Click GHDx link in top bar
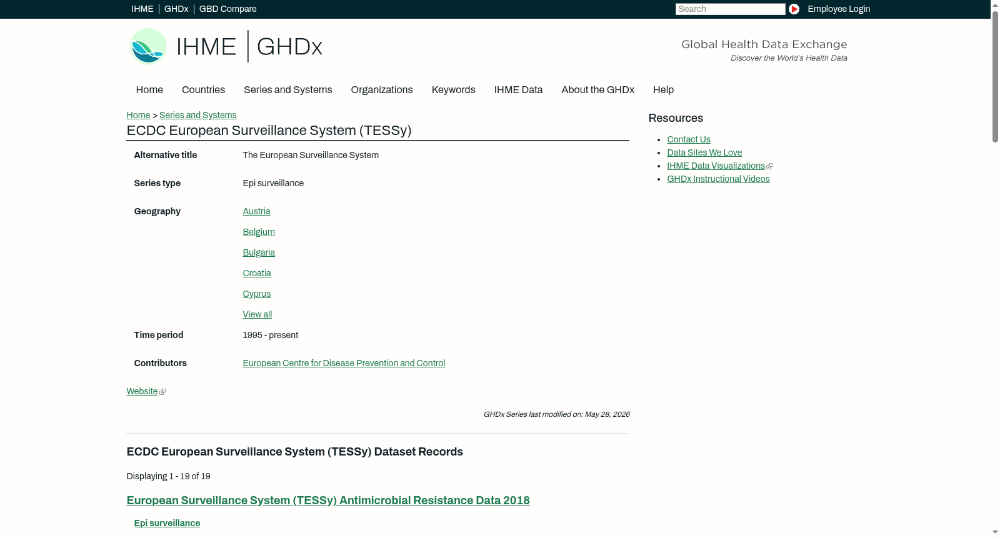1000x538 pixels. click(176, 9)
